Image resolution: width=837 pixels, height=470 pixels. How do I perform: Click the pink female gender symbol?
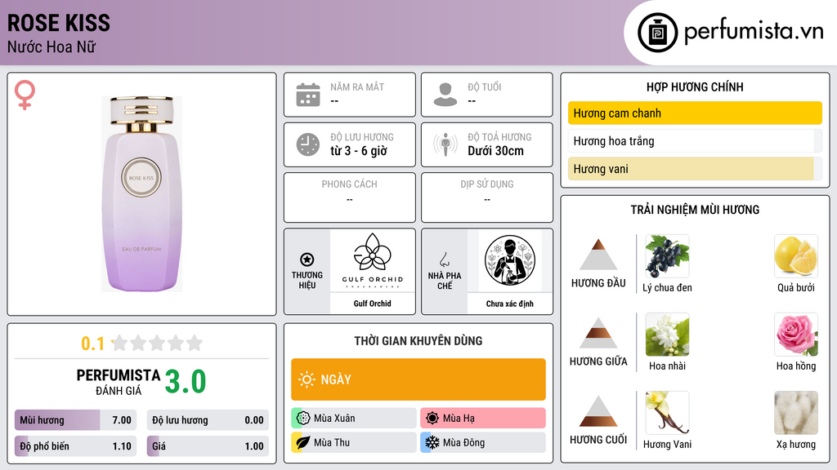[x=25, y=95]
